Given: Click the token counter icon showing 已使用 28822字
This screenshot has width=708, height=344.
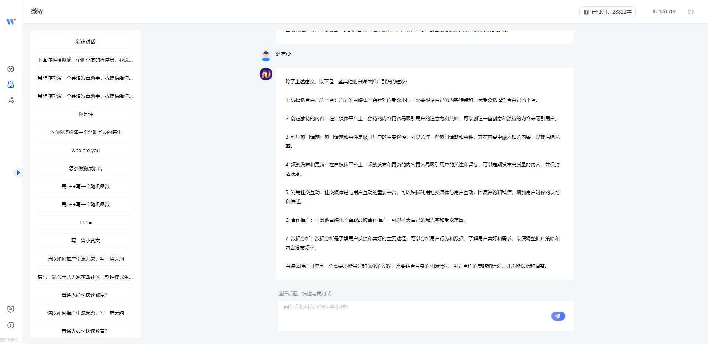Looking at the screenshot, I should tap(585, 11).
